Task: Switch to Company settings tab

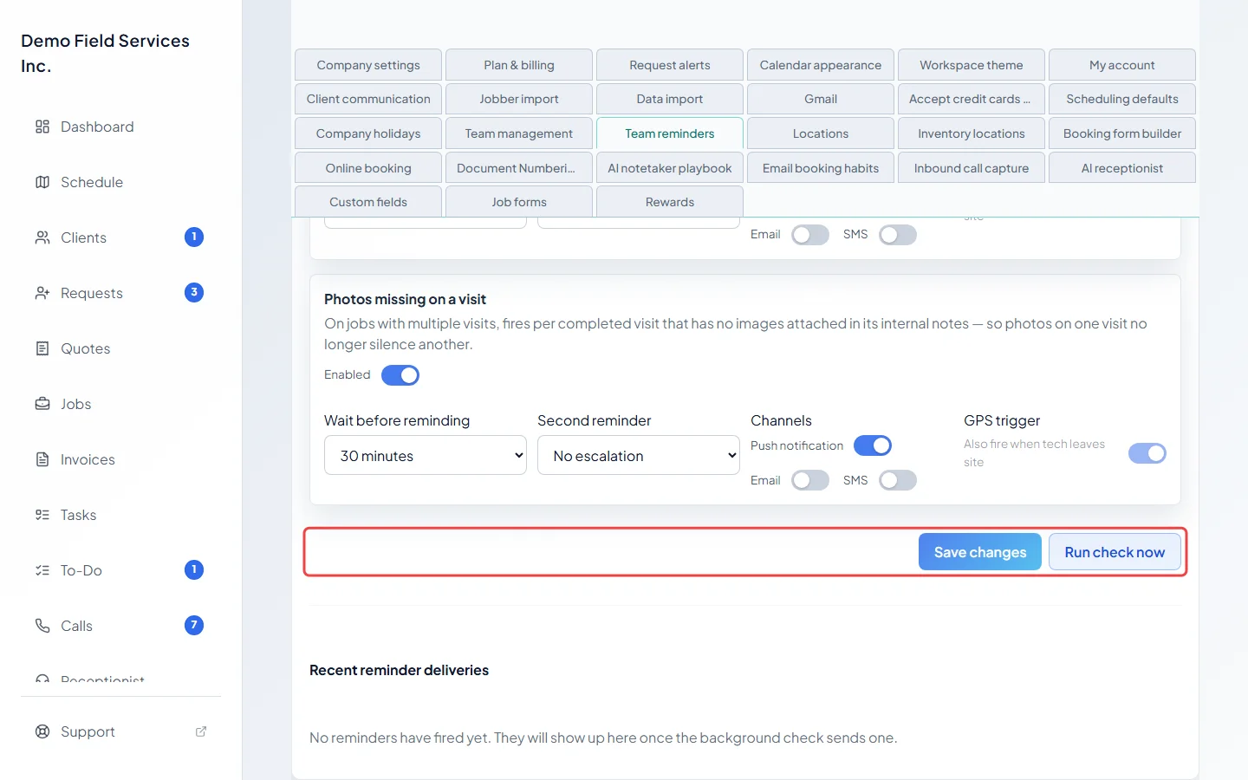Action: [x=368, y=65]
